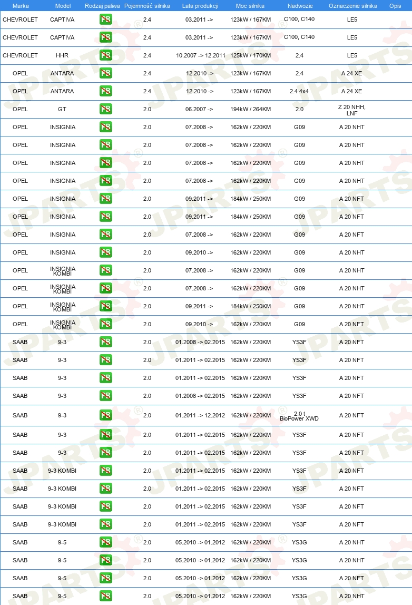The width and height of the screenshot is (412, 605).
Task: Click the '09.2010 ->' cell in the INSIGNIA KOMBI row
Action: tap(199, 324)
